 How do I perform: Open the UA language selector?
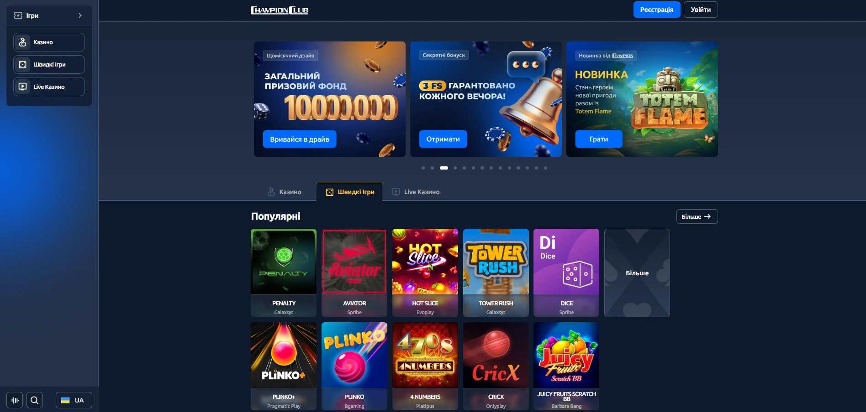[x=74, y=400]
